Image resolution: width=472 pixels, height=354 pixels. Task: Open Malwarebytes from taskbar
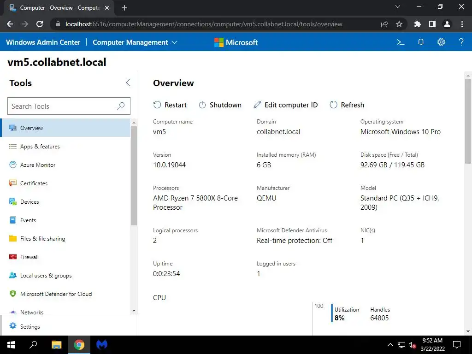coord(102,345)
